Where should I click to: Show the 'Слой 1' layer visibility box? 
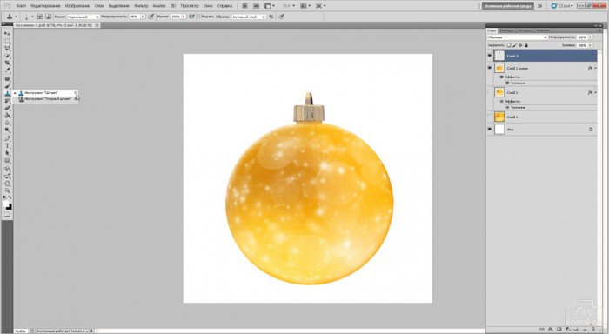click(489, 117)
